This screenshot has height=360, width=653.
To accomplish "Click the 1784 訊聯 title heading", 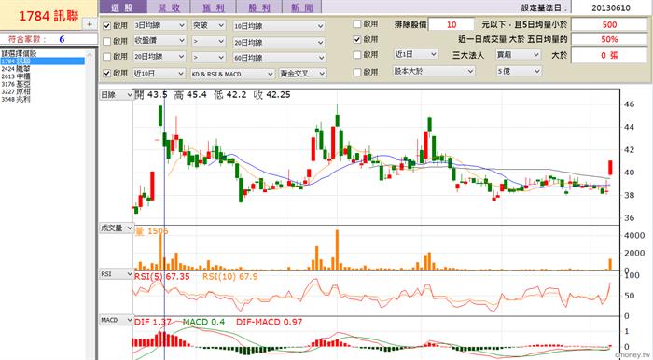I will [49, 16].
